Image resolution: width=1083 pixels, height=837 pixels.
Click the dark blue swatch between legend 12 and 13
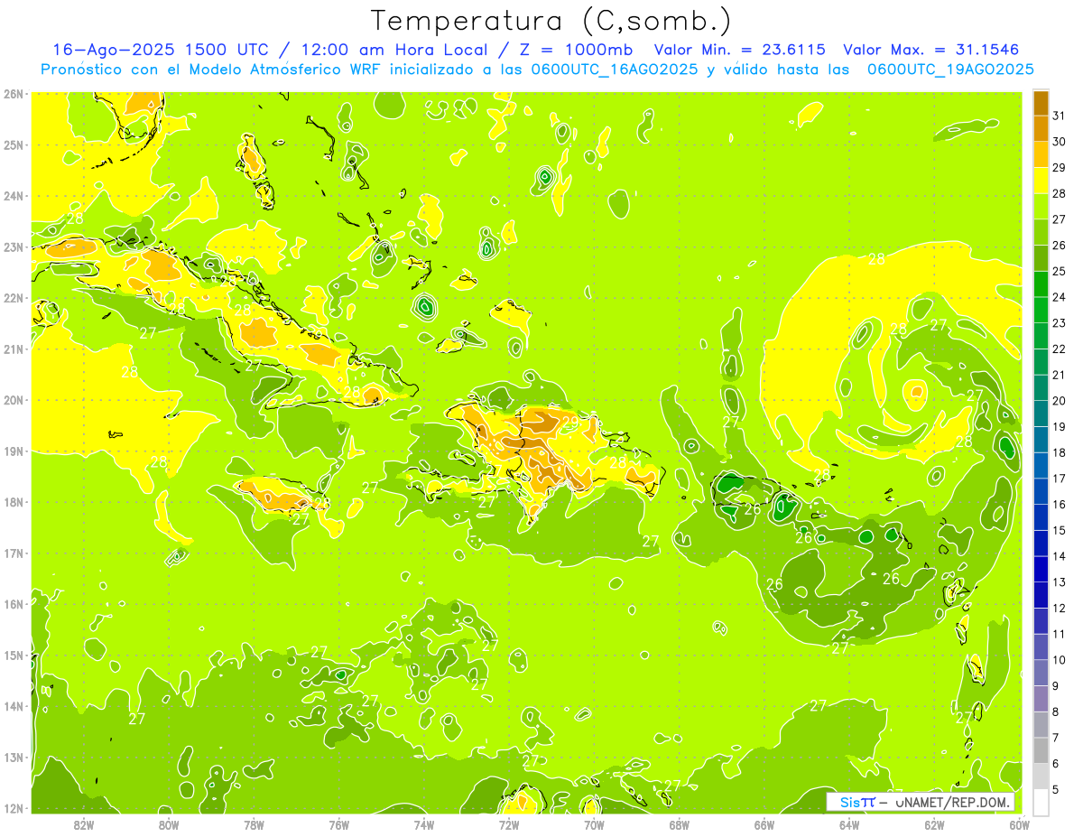point(1041,595)
